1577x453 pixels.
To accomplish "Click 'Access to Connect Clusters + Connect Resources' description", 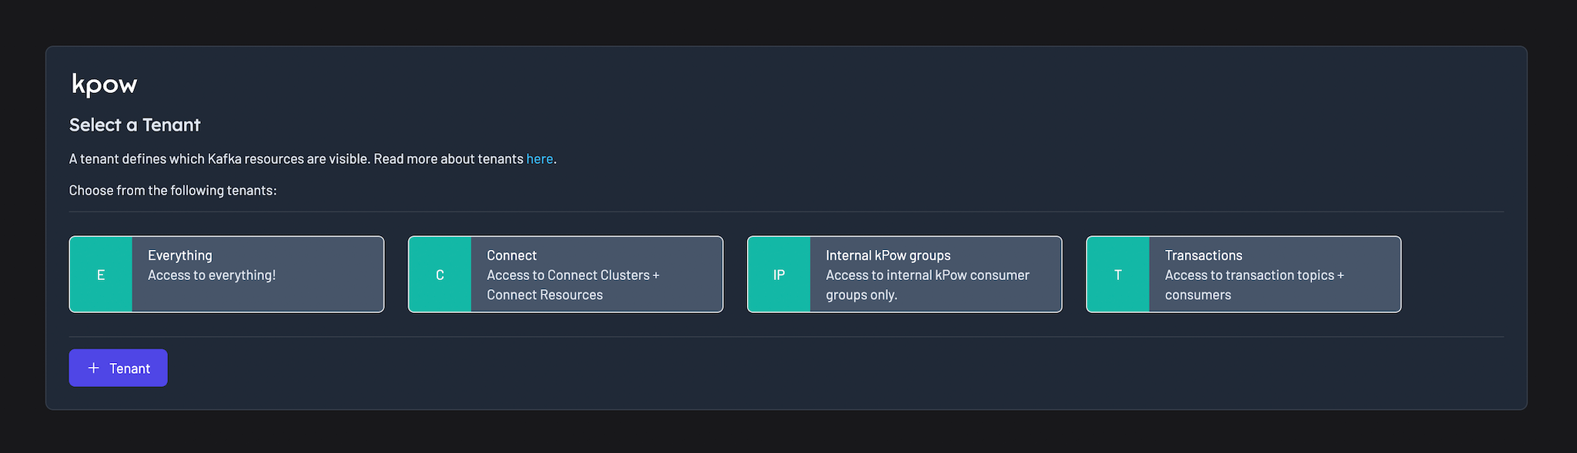I will pyautogui.click(x=573, y=285).
